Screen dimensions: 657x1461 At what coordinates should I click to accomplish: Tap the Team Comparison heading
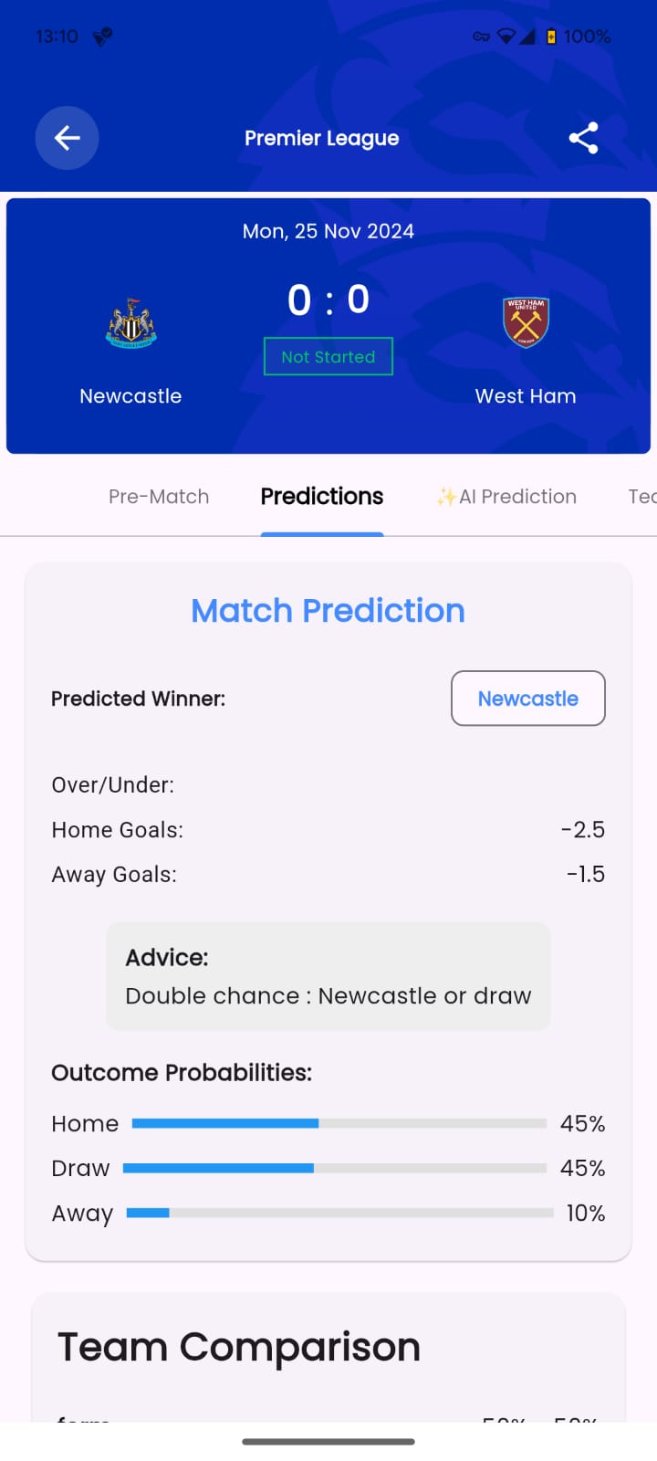coord(238,1346)
